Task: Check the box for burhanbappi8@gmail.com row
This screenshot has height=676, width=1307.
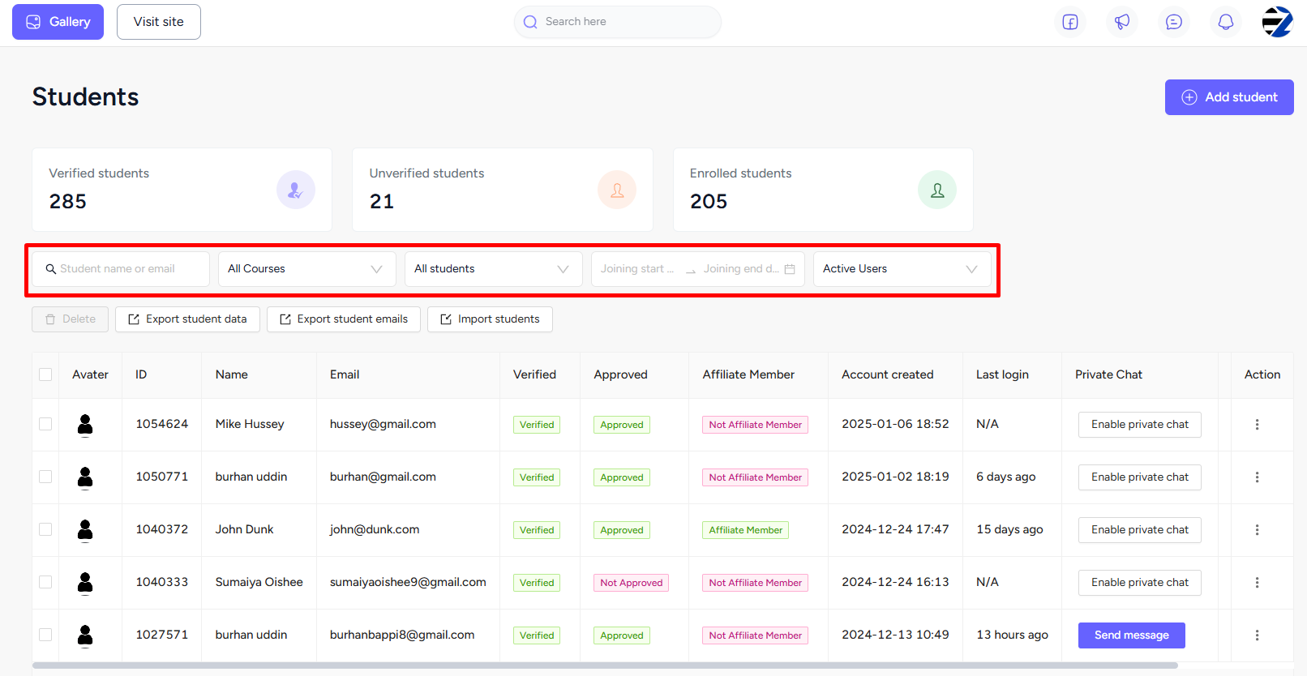Action: pos(45,635)
